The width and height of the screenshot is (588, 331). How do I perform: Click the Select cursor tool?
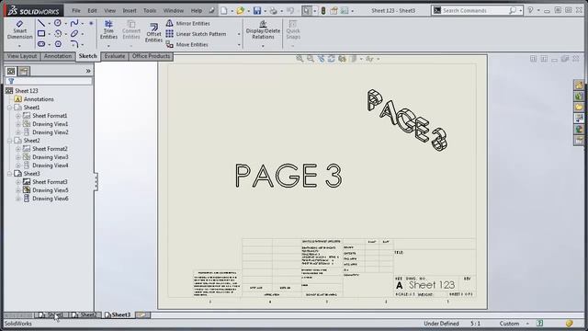(x=306, y=10)
